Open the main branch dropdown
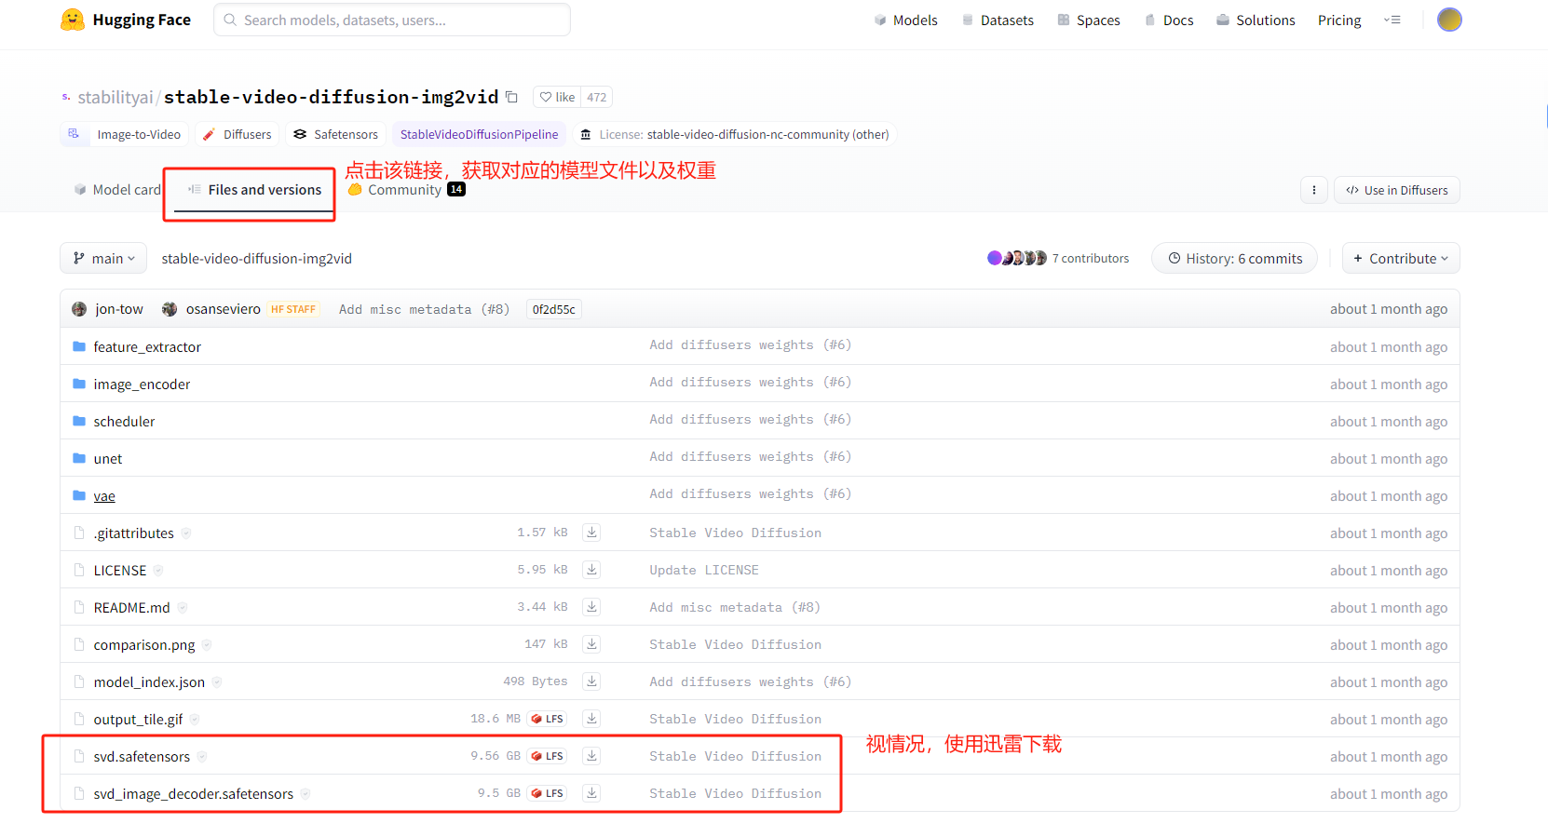Screen dimensions: 1548x823 [103, 258]
